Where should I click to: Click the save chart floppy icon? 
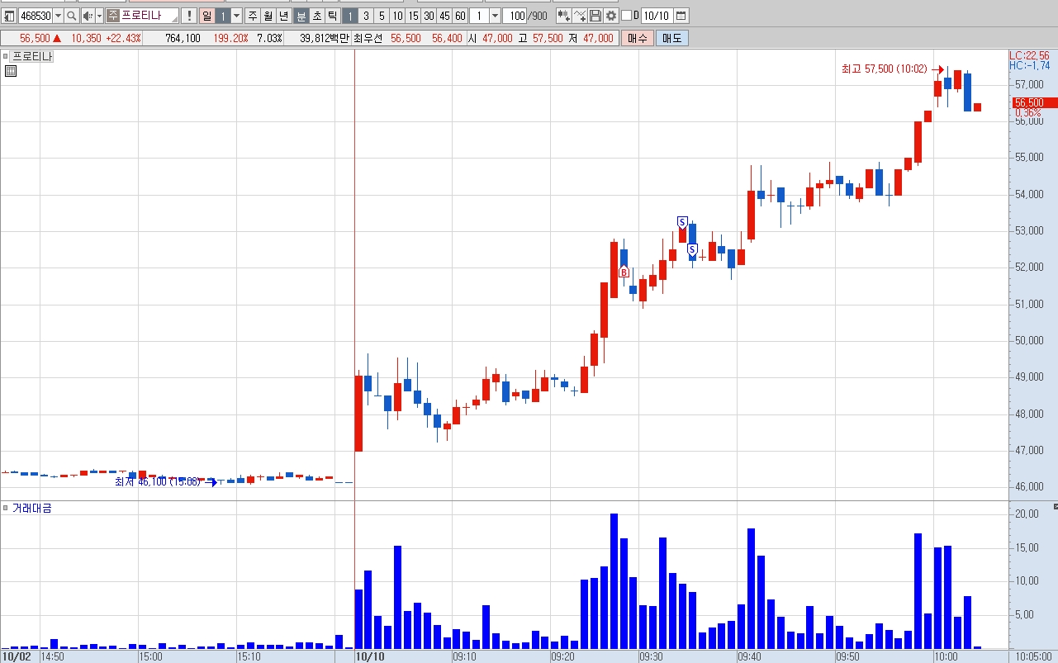coord(595,16)
